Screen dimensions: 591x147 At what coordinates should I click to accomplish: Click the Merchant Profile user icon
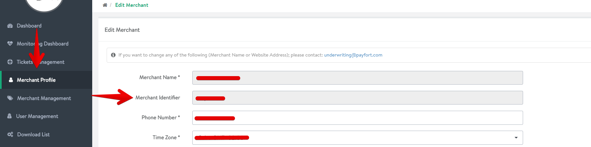pyautogui.click(x=11, y=80)
